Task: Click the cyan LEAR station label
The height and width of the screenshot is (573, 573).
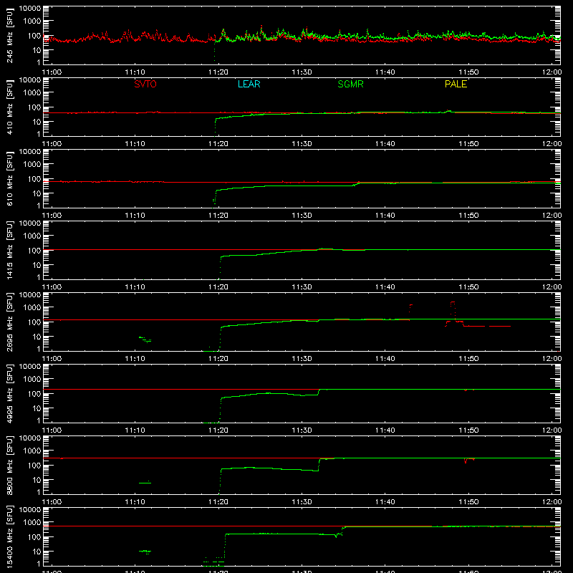Action: pyautogui.click(x=249, y=84)
